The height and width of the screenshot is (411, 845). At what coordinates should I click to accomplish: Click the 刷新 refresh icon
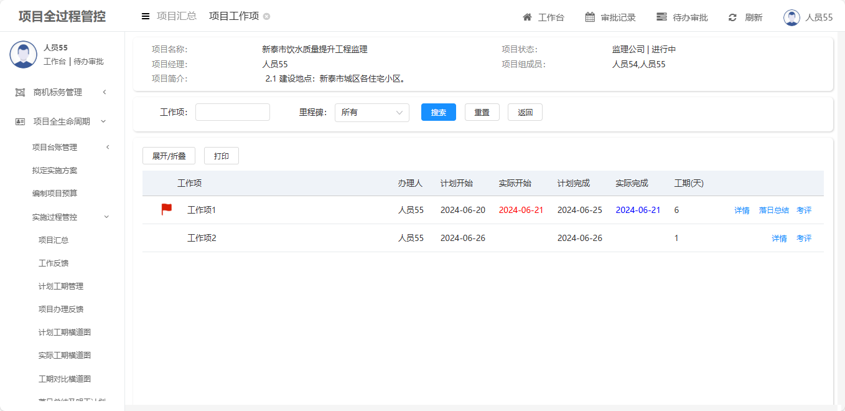coord(732,17)
